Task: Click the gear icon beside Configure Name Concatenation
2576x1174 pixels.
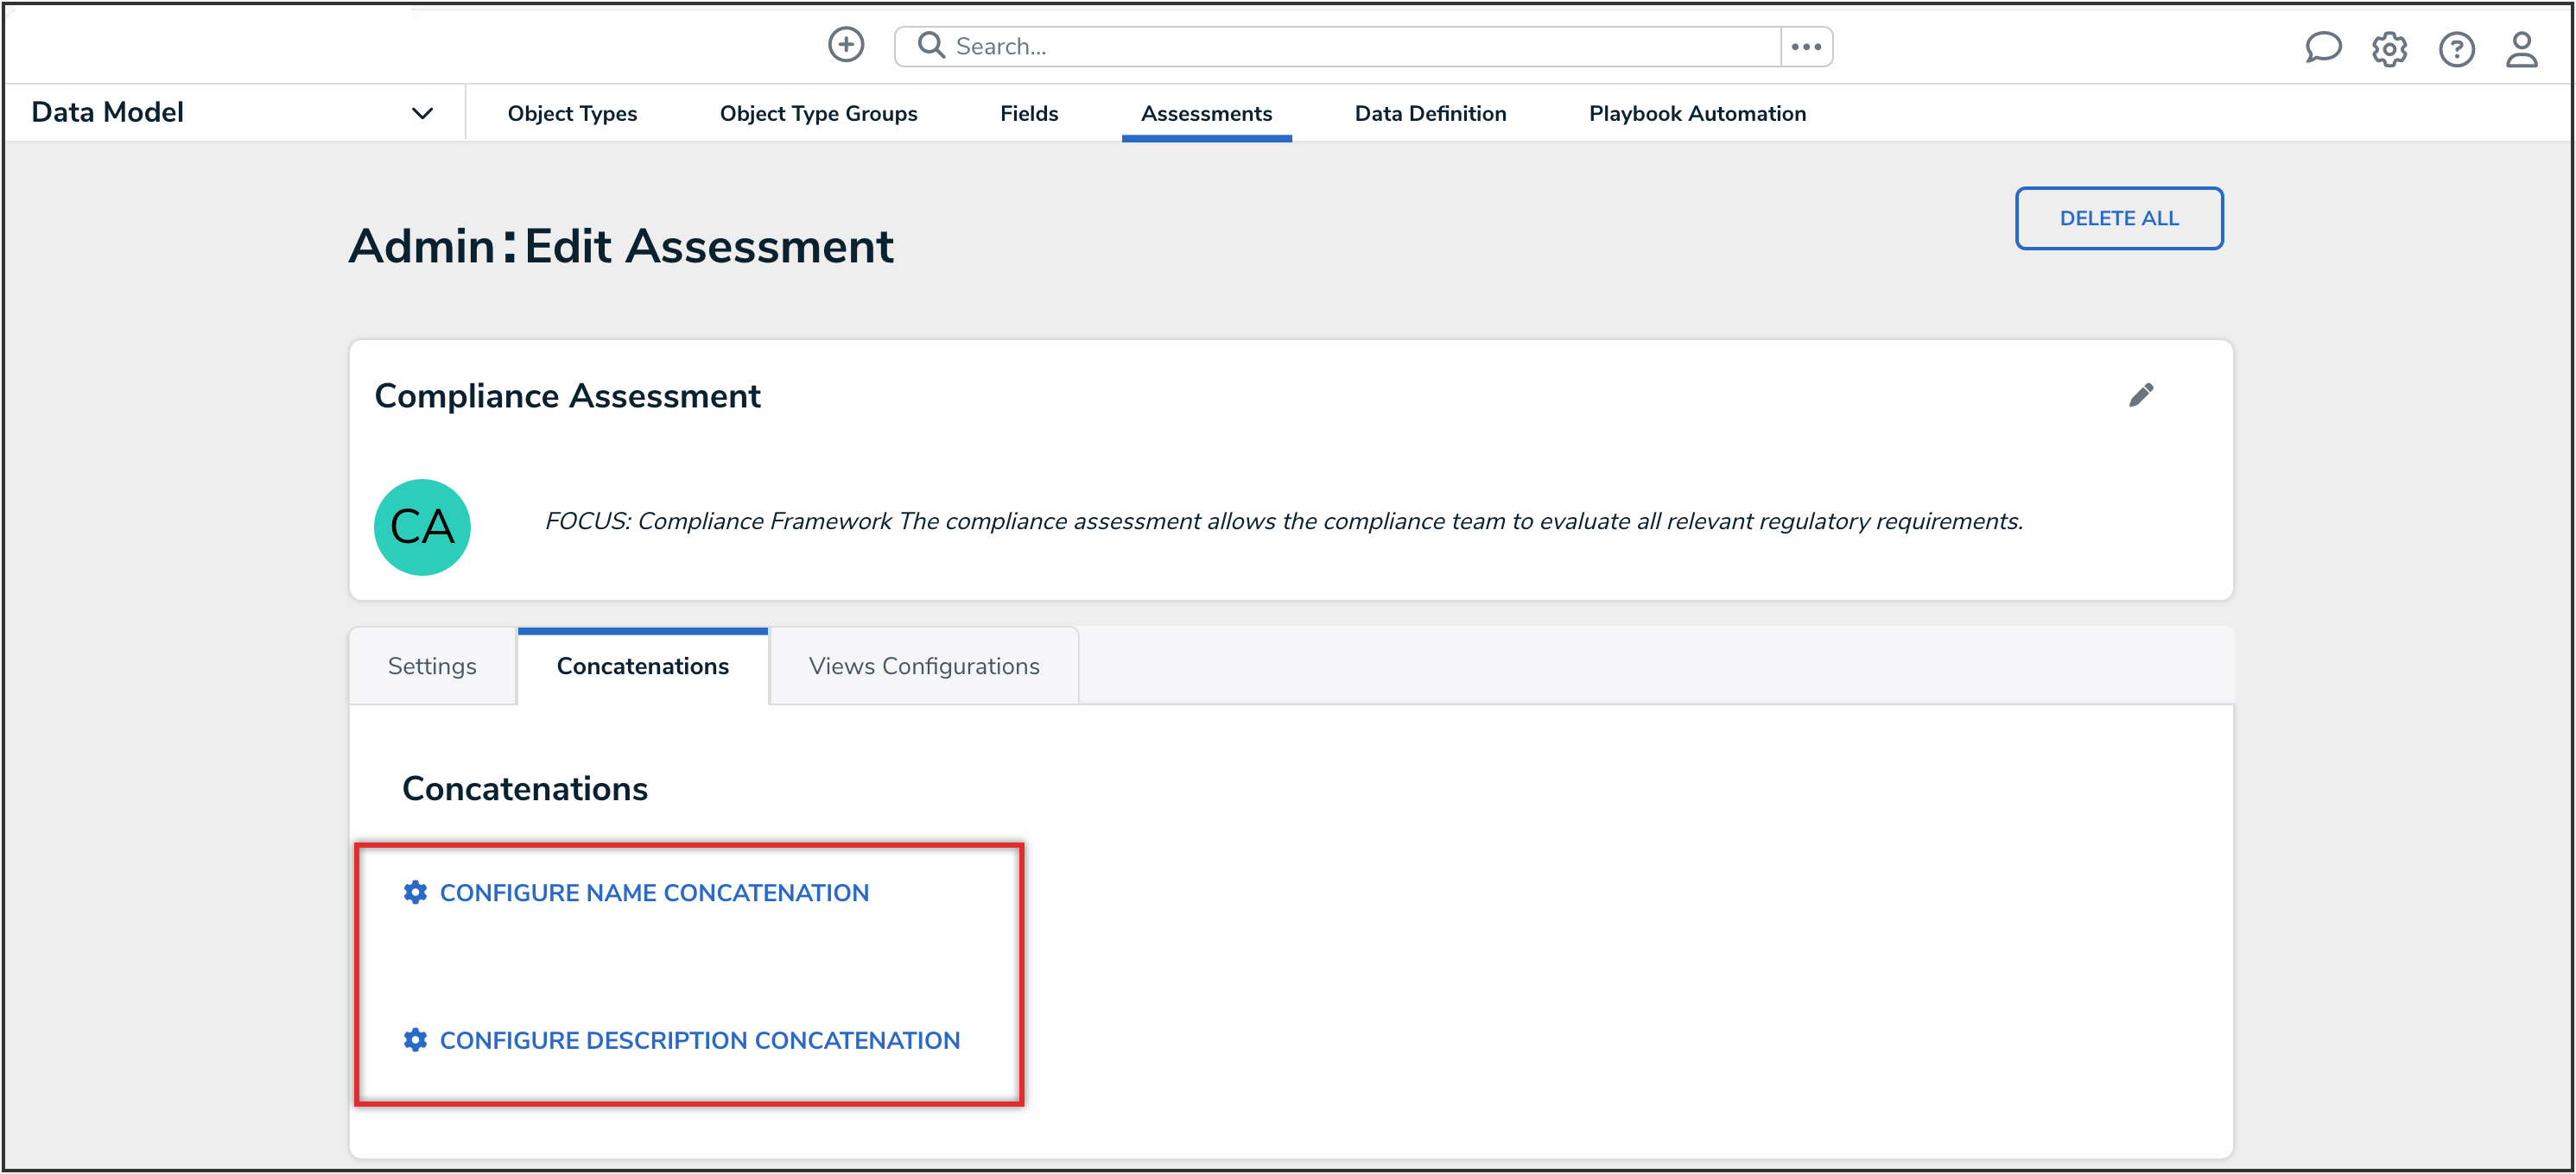Action: click(x=415, y=893)
